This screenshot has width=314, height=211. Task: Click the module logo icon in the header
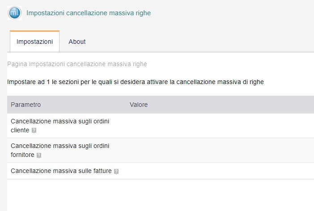(15, 13)
